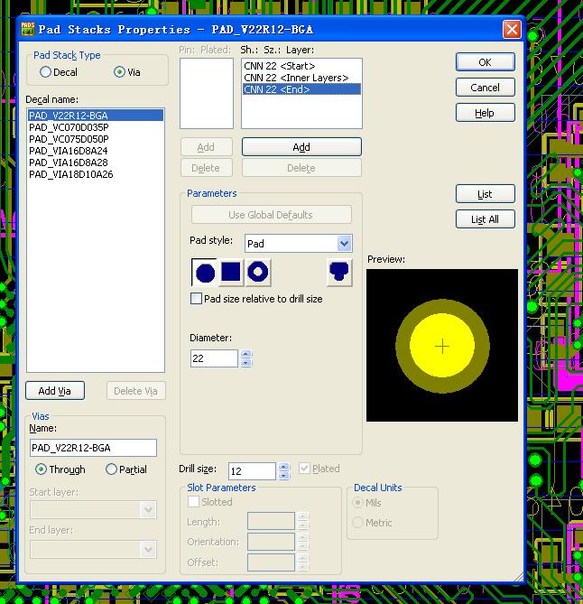Image resolution: width=583 pixels, height=604 pixels.
Task: Open Help for pad stacks
Action: [x=486, y=113]
